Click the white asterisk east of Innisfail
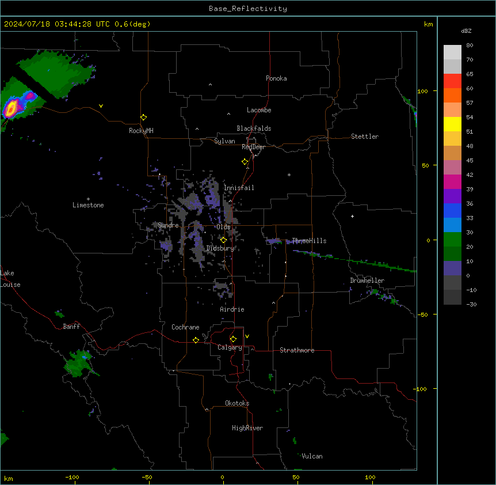Image resolution: width=496 pixels, height=485 pixels. click(x=289, y=175)
